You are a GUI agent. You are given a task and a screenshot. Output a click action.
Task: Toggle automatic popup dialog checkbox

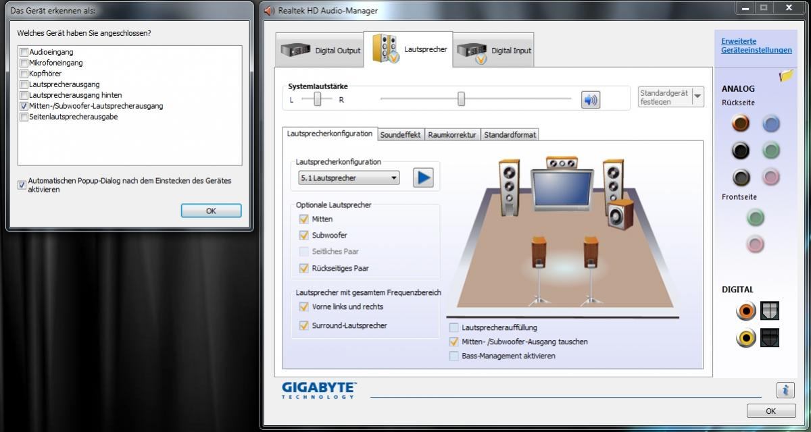coord(22,185)
